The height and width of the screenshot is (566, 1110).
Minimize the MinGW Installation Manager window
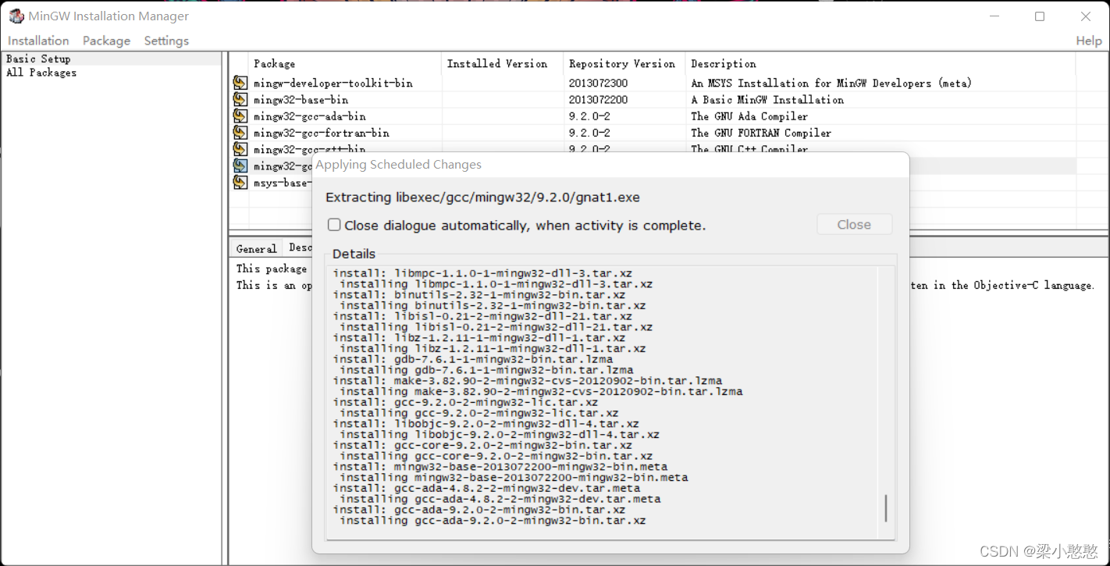pyautogui.click(x=994, y=16)
